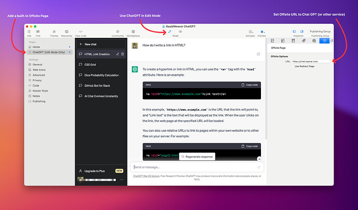Open the Resources toolbar icon
Image resolution: width=358 pixels, height=210 pixels.
click(66, 32)
